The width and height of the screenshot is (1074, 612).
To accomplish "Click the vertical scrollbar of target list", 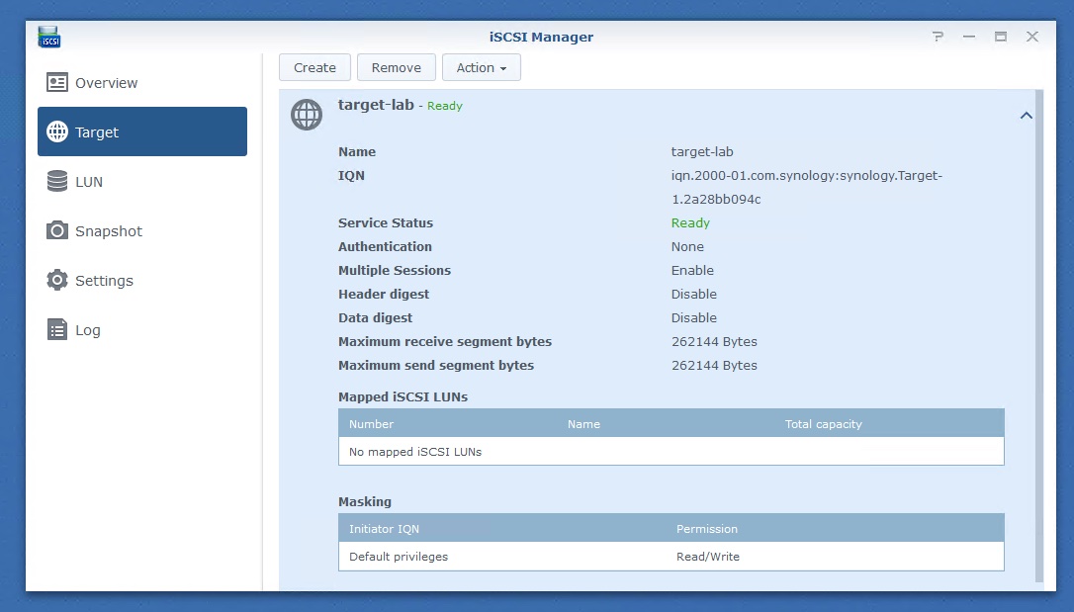I will [1037, 336].
